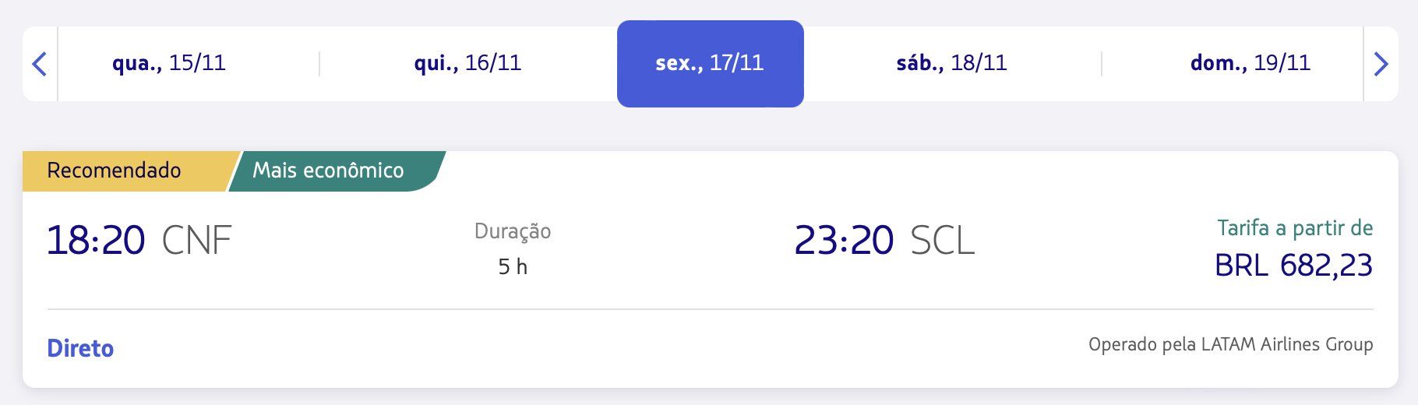Click the SCL destination airport code

pos(942,241)
